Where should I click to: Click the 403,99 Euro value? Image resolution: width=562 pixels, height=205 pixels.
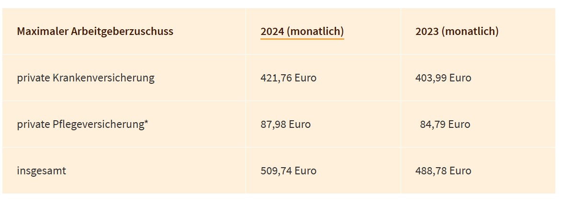[443, 78]
